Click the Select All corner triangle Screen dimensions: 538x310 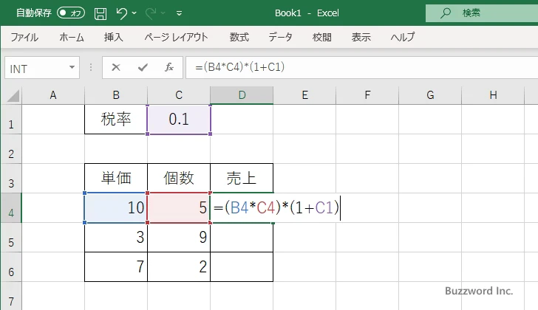pyautogui.click(x=13, y=95)
